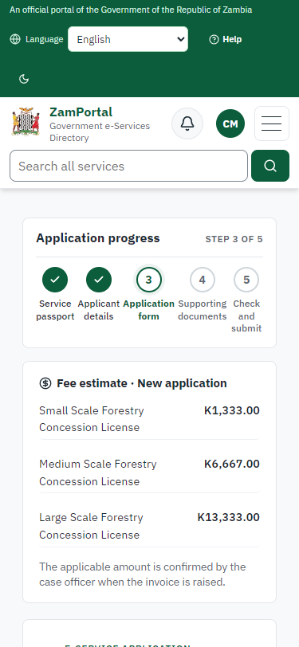Click the search magnifier button
This screenshot has height=647, width=299.
click(x=270, y=166)
